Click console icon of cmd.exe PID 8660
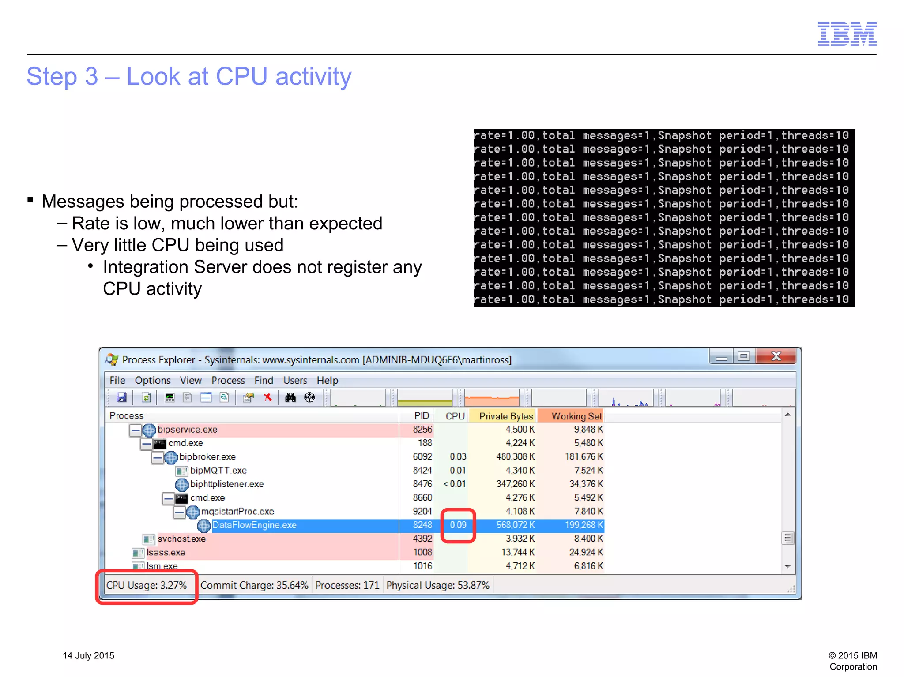904x677 pixels. click(x=181, y=498)
